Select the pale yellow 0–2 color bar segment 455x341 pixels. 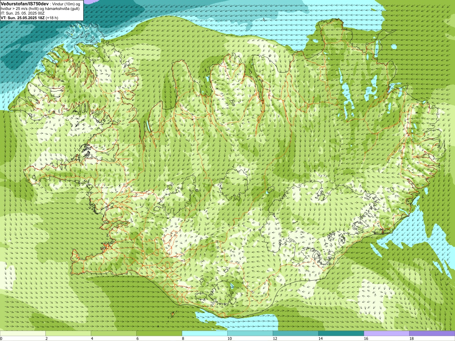(23, 334)
